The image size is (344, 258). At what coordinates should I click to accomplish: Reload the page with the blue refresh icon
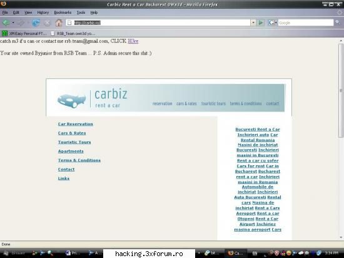coord(36,23)
